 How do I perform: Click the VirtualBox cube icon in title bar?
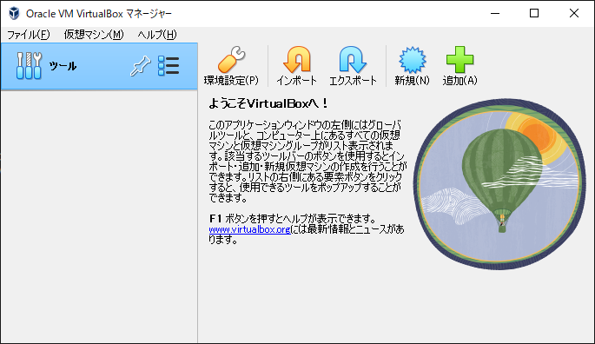pyautogui.click(x=14, y=13)
